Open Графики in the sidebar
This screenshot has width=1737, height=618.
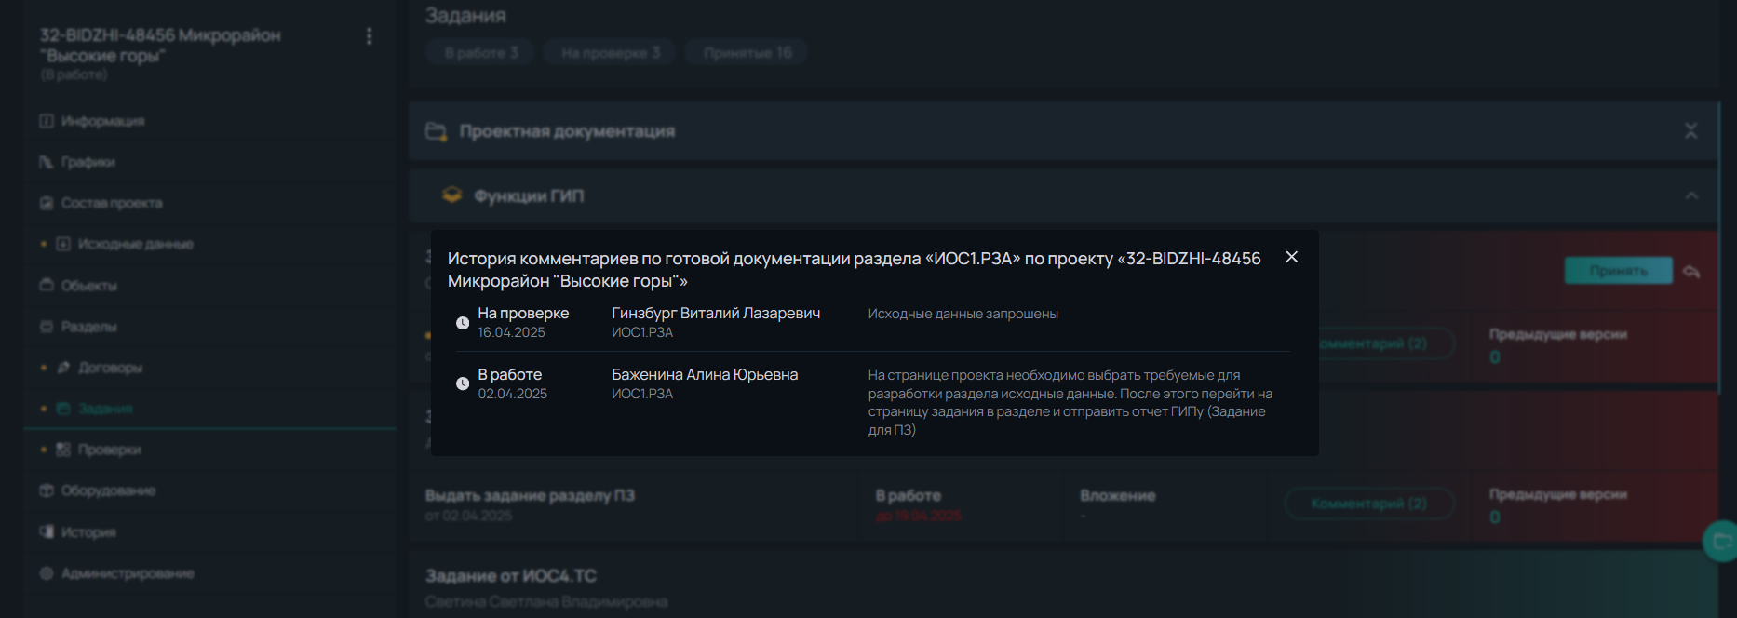click(x=88, y=162)
